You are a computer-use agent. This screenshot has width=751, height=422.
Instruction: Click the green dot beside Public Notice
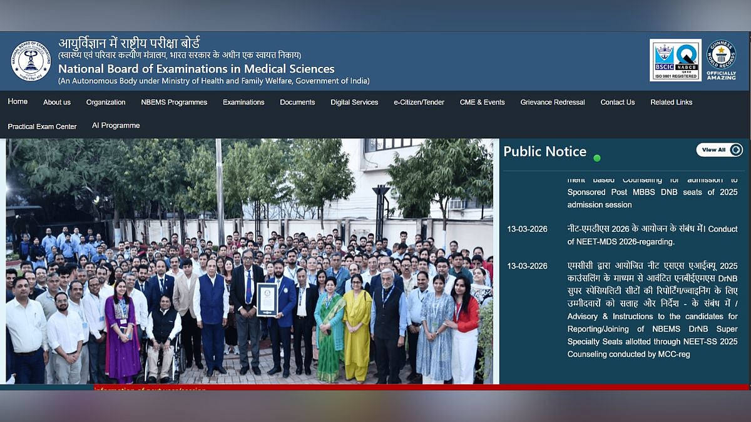click(x=597, y=158)
